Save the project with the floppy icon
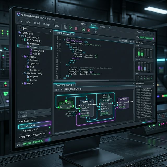Image resolution: width=167 pixels, height=167 pixels. [65, 27]
